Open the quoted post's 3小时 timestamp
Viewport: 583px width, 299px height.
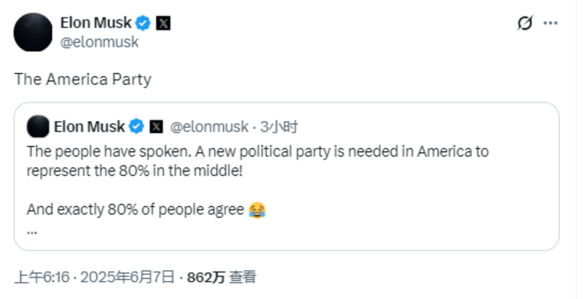tap(279, 127)
